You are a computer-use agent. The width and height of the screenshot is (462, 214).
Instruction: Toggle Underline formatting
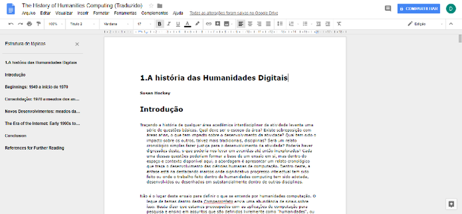[x=178, y=24]
